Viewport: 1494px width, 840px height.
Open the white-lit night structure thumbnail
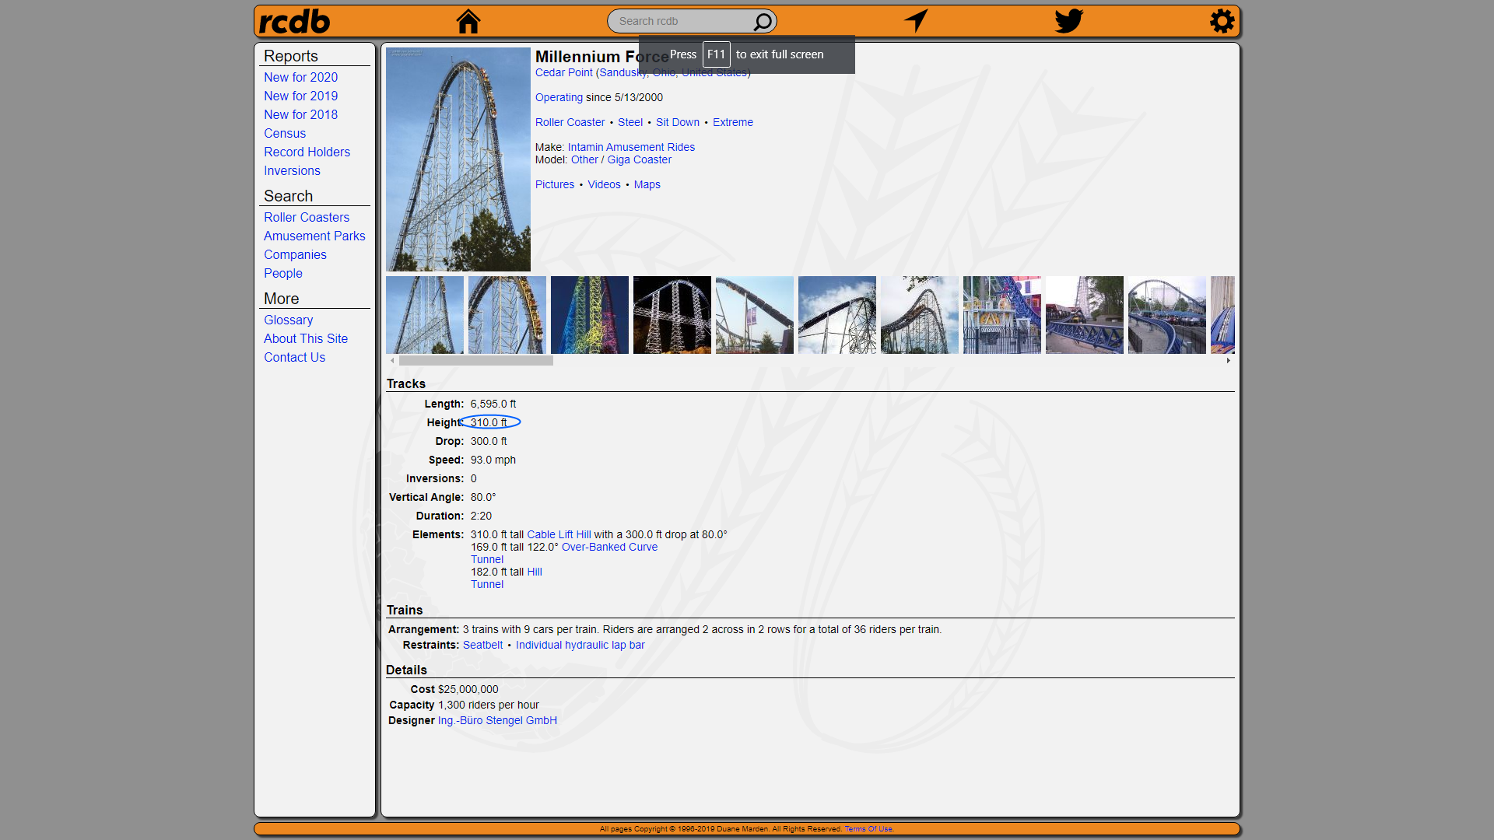(672, 315)
